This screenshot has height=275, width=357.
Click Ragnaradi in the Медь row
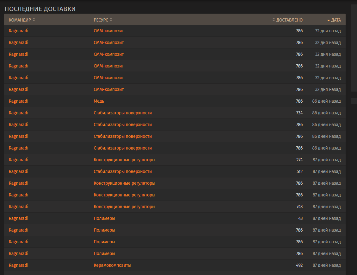click(18, 101)
